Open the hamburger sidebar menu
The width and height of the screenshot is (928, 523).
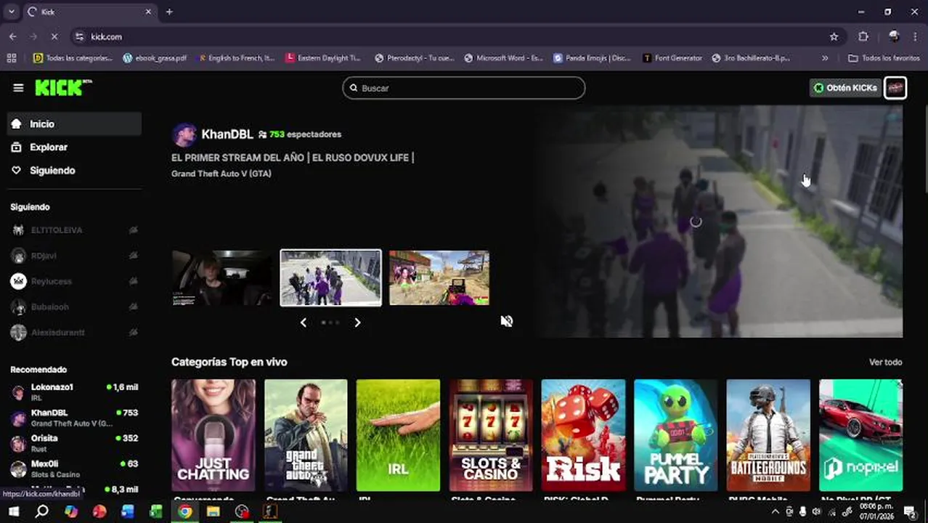pos(18,88)
